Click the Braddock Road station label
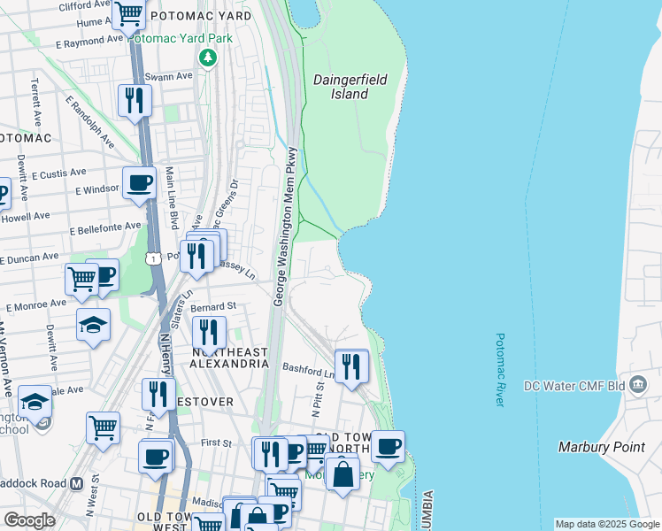 [x=34, y=483]
